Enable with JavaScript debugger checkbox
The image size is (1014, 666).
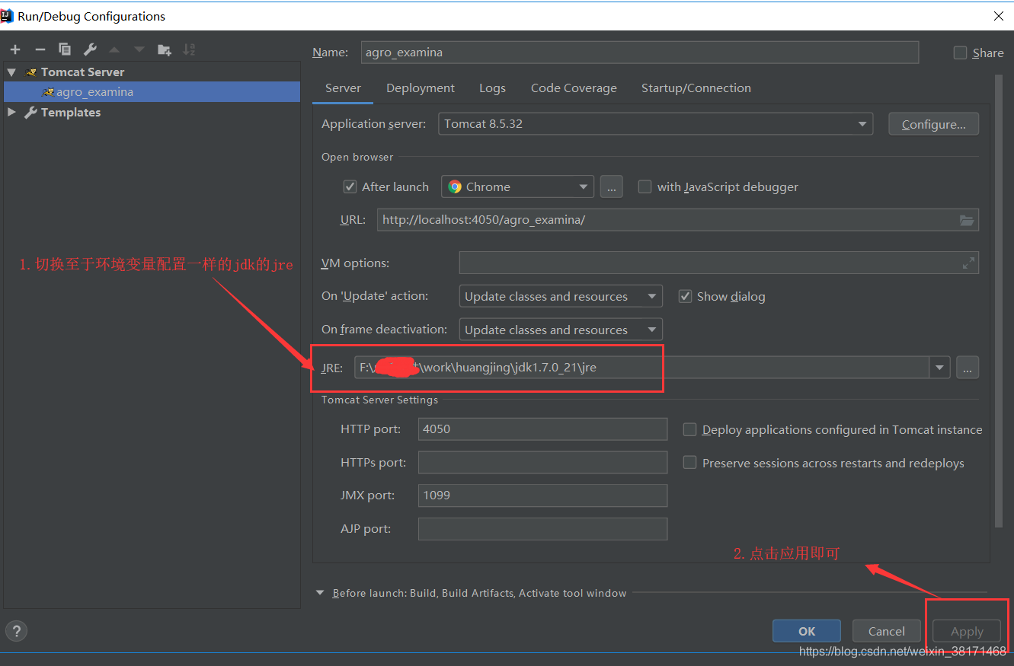pos(645,186)
